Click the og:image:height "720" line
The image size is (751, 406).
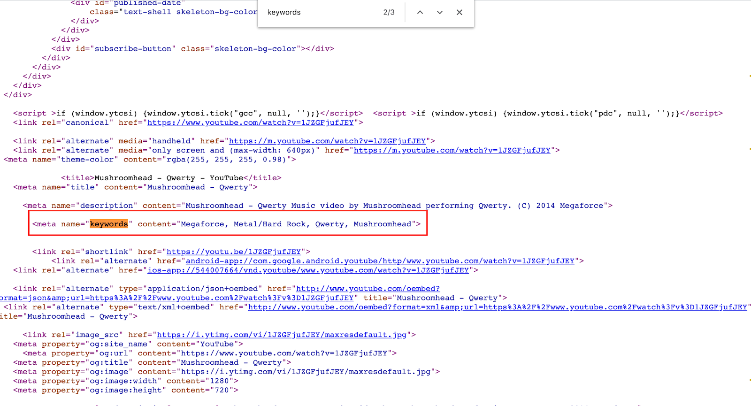tap(126, 390)
